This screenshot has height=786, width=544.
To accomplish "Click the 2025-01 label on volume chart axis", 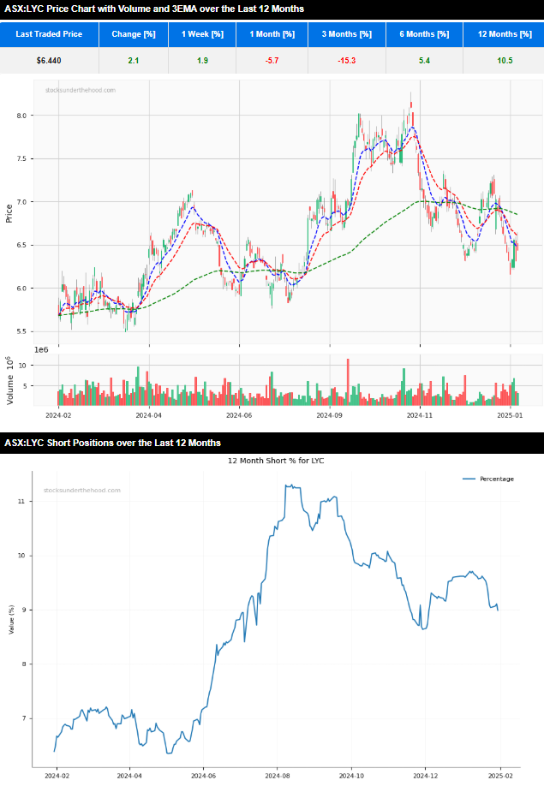I will pos(510,415).
